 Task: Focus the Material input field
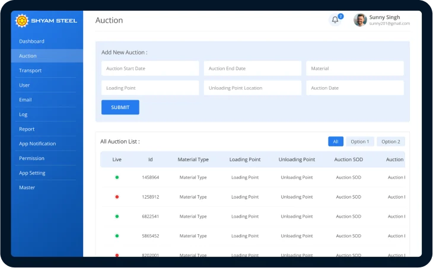click(355, 68)
